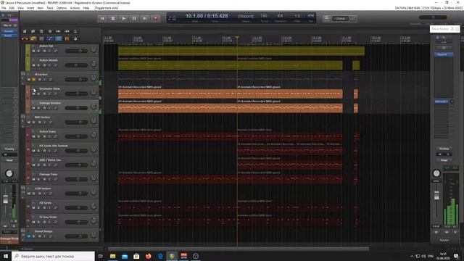Click the save project toolbar icon
Image resolution: width=464 pixels, height=261 pixels.
click(x=41, y=31)
